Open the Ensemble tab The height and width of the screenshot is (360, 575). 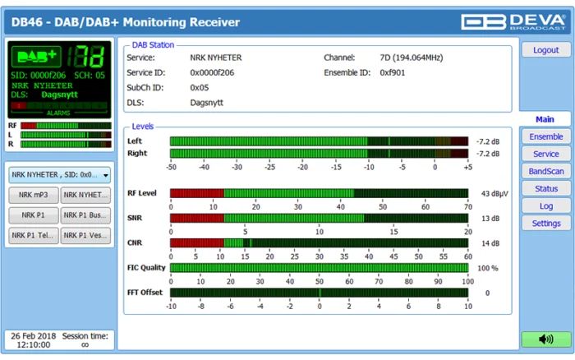[x=546, y=136]
